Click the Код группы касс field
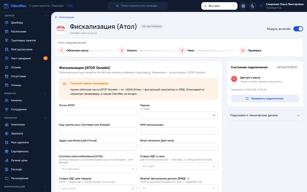Image resolution: width=307 pixels, height=192 pixels. tap(98, 131)
